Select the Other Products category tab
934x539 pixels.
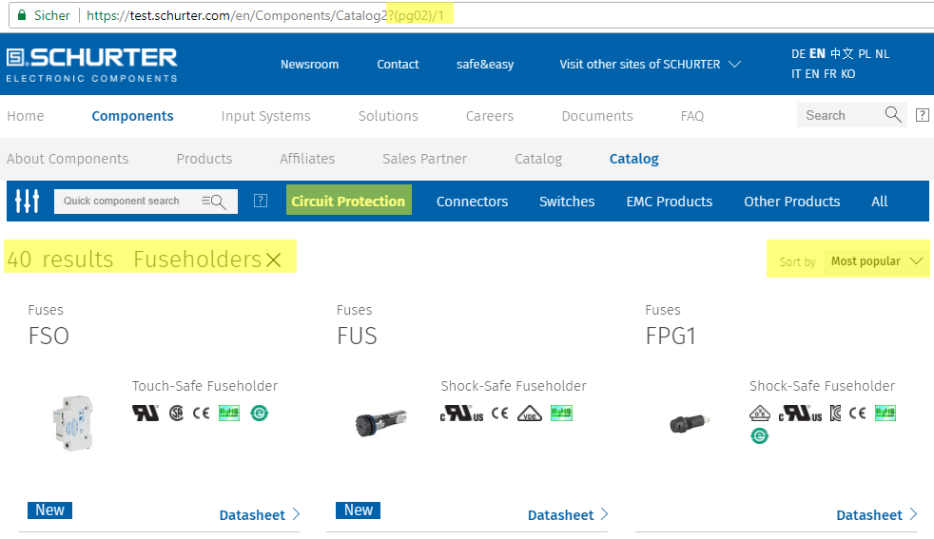(791, 202)
